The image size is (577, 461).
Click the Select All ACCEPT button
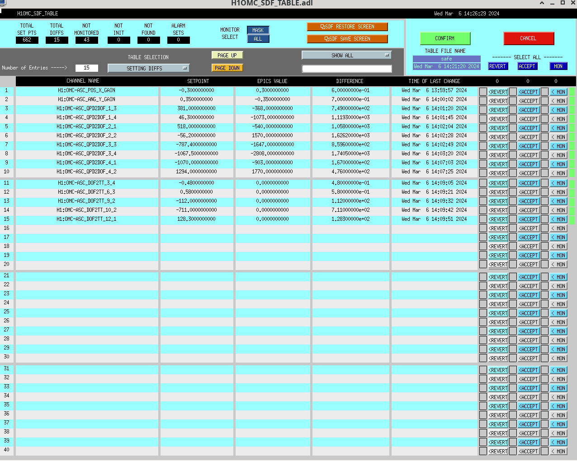coord(527,66)
